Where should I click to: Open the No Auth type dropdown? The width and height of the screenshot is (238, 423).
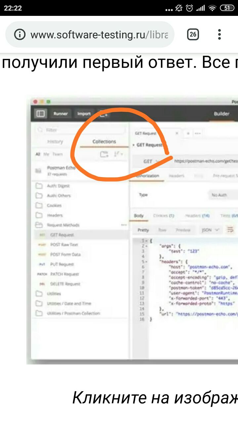pos(223,195)
